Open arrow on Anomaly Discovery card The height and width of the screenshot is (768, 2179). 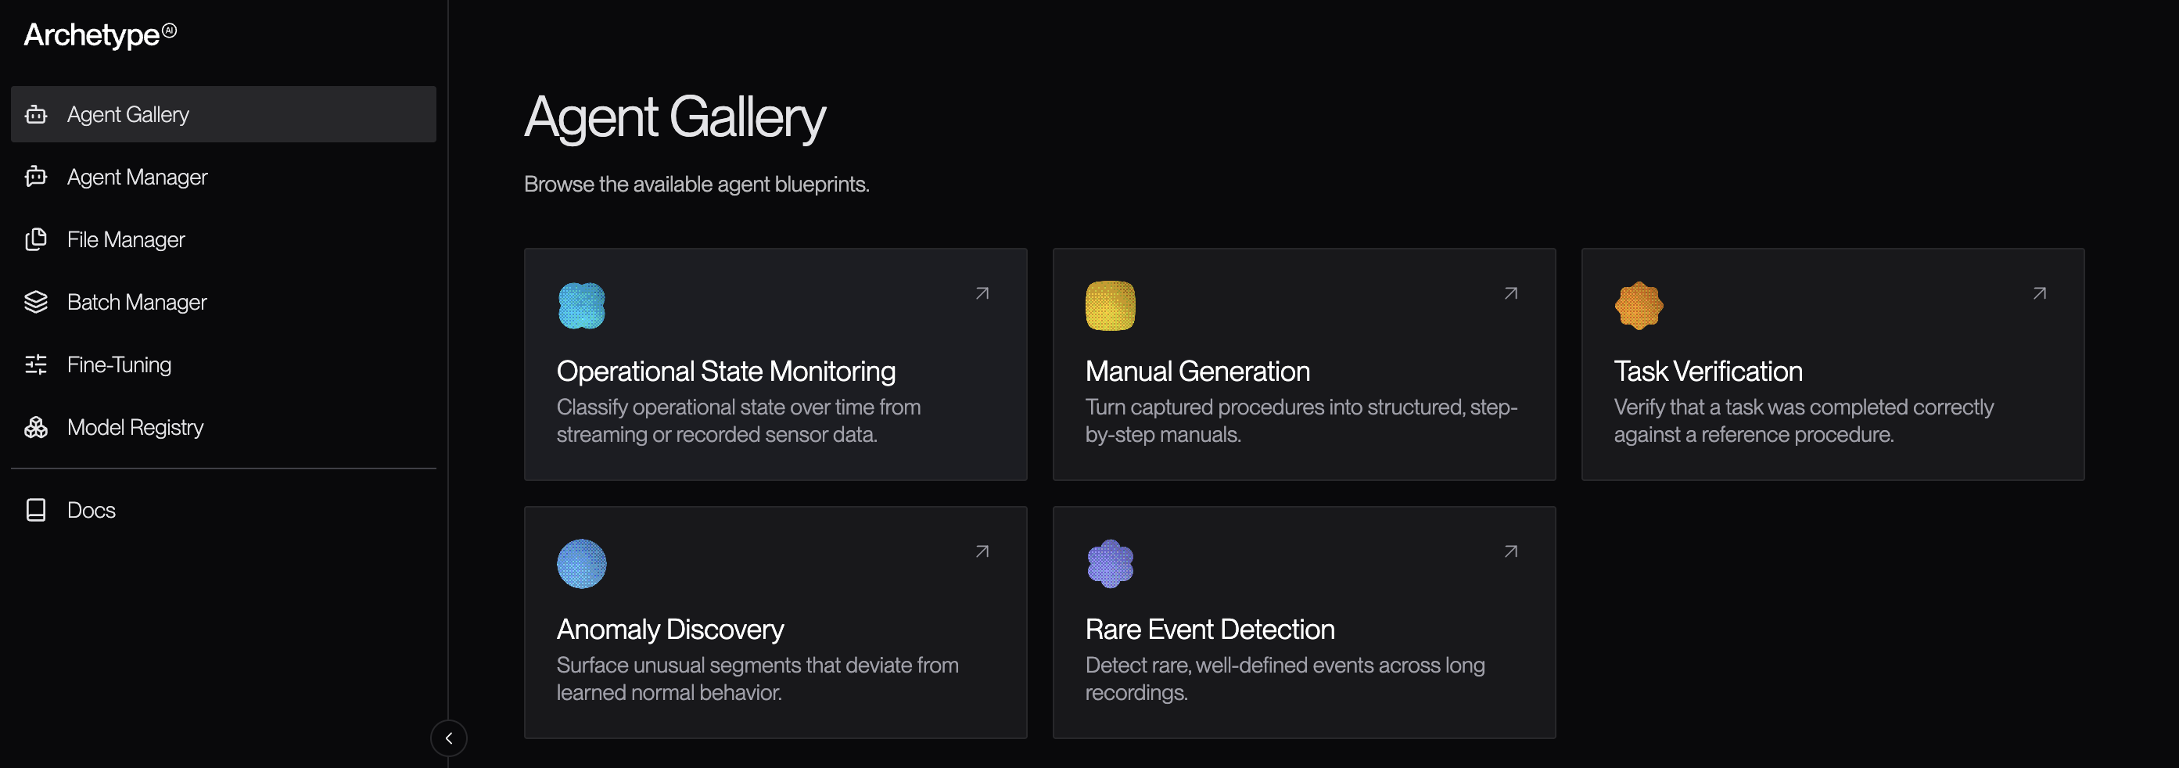point(982,551)
